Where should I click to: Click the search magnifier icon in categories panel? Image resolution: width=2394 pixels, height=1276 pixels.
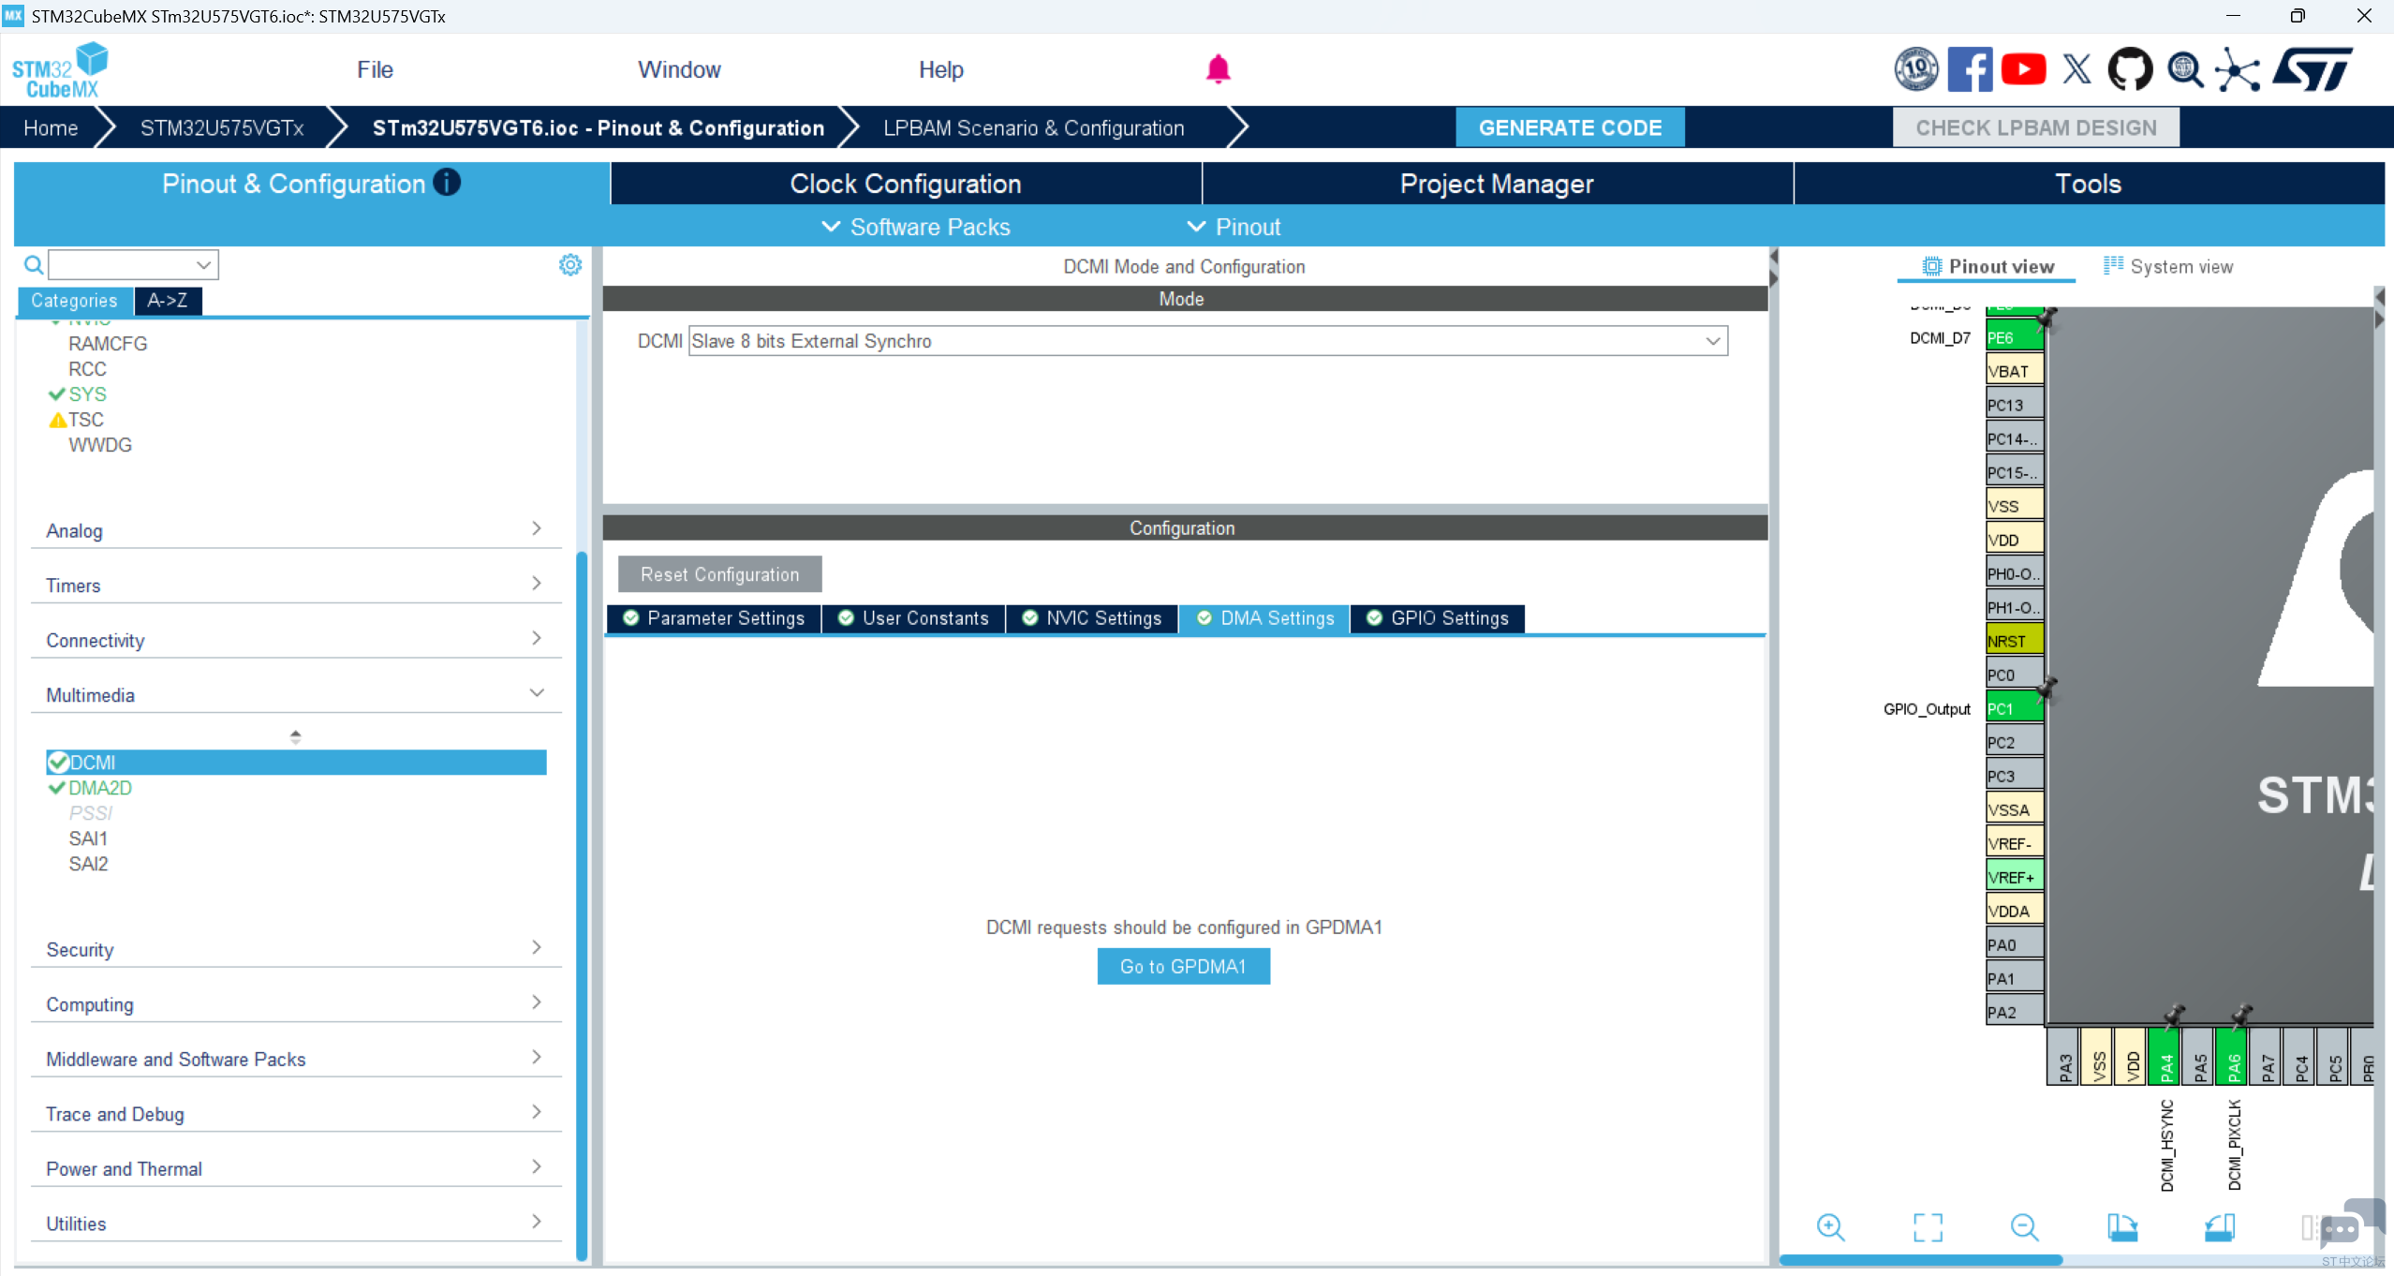tap(34, 265)
